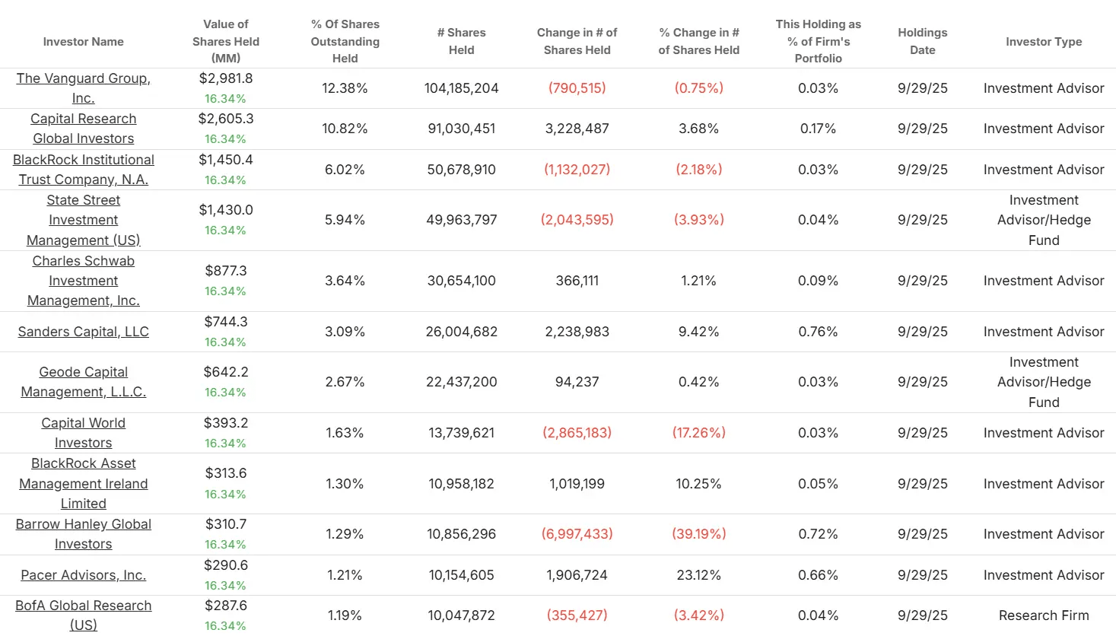
Task: Open Capital World Investors link
Action: coord(84,433)
